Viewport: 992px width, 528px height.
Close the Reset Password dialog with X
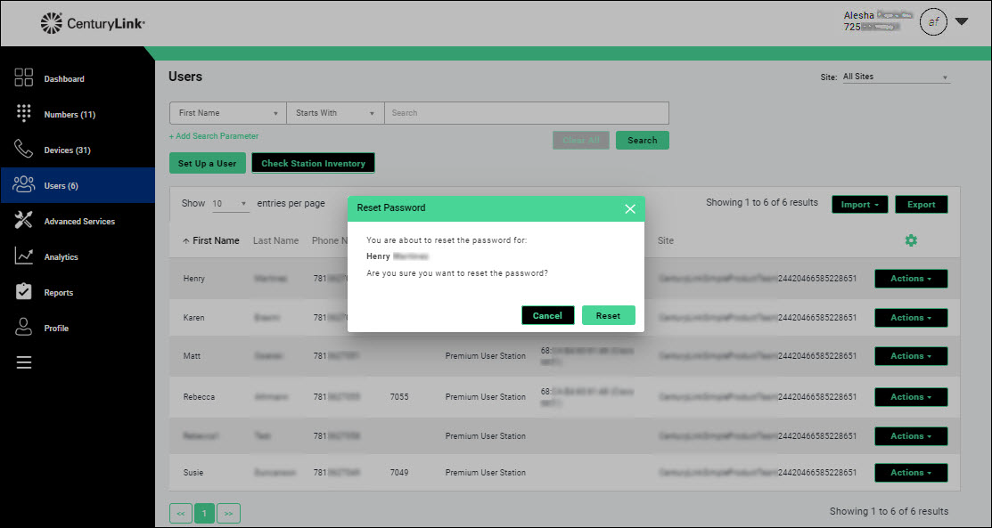pos(630,208)
